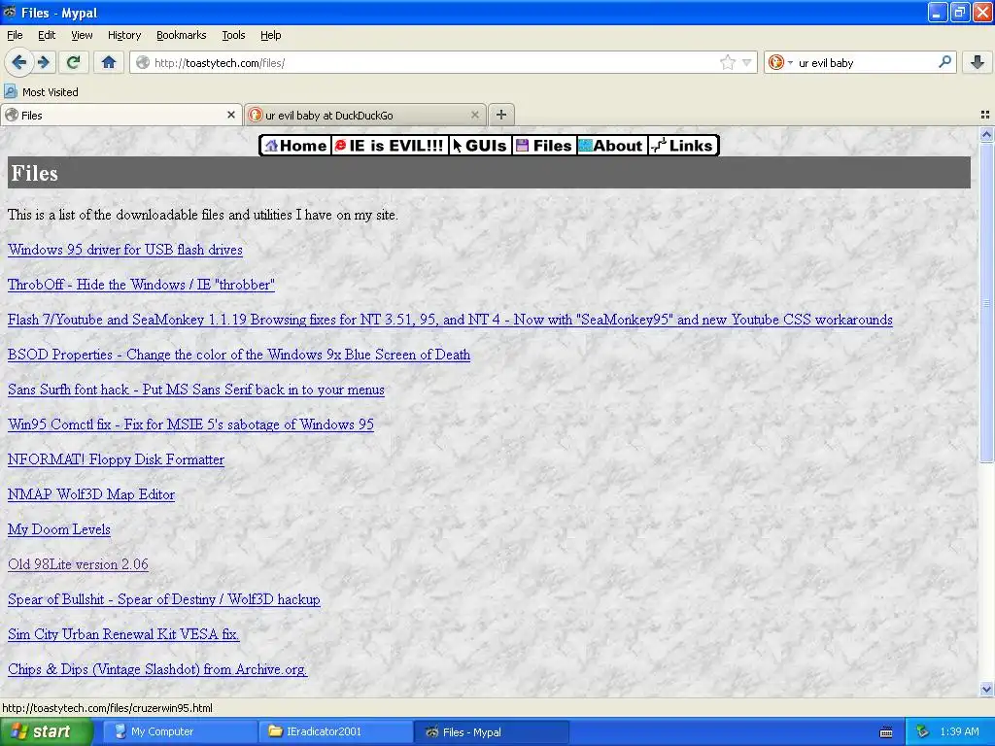The height and width of the screenshot is (746, 995).
Task: Close the ur evil baby DuckDuckGo tab
Action: coord(474,115)
